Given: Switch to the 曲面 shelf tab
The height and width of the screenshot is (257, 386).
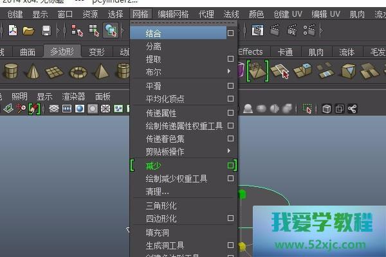Looking at the screenshot, I should pyautogui.click(x=28, y=52).
